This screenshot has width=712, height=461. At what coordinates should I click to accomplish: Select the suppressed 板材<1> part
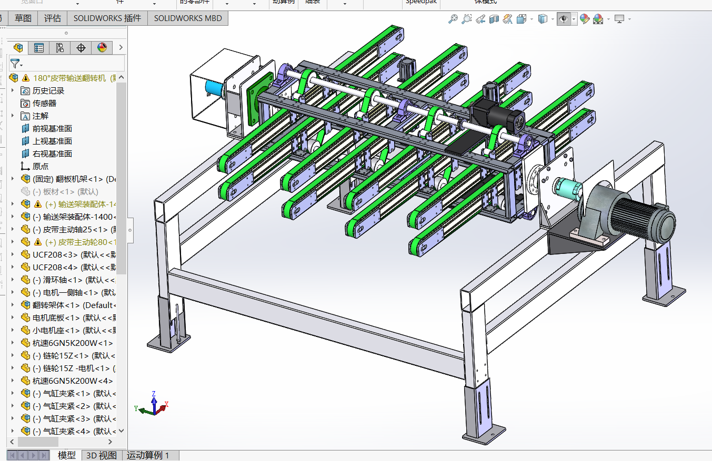65,191
